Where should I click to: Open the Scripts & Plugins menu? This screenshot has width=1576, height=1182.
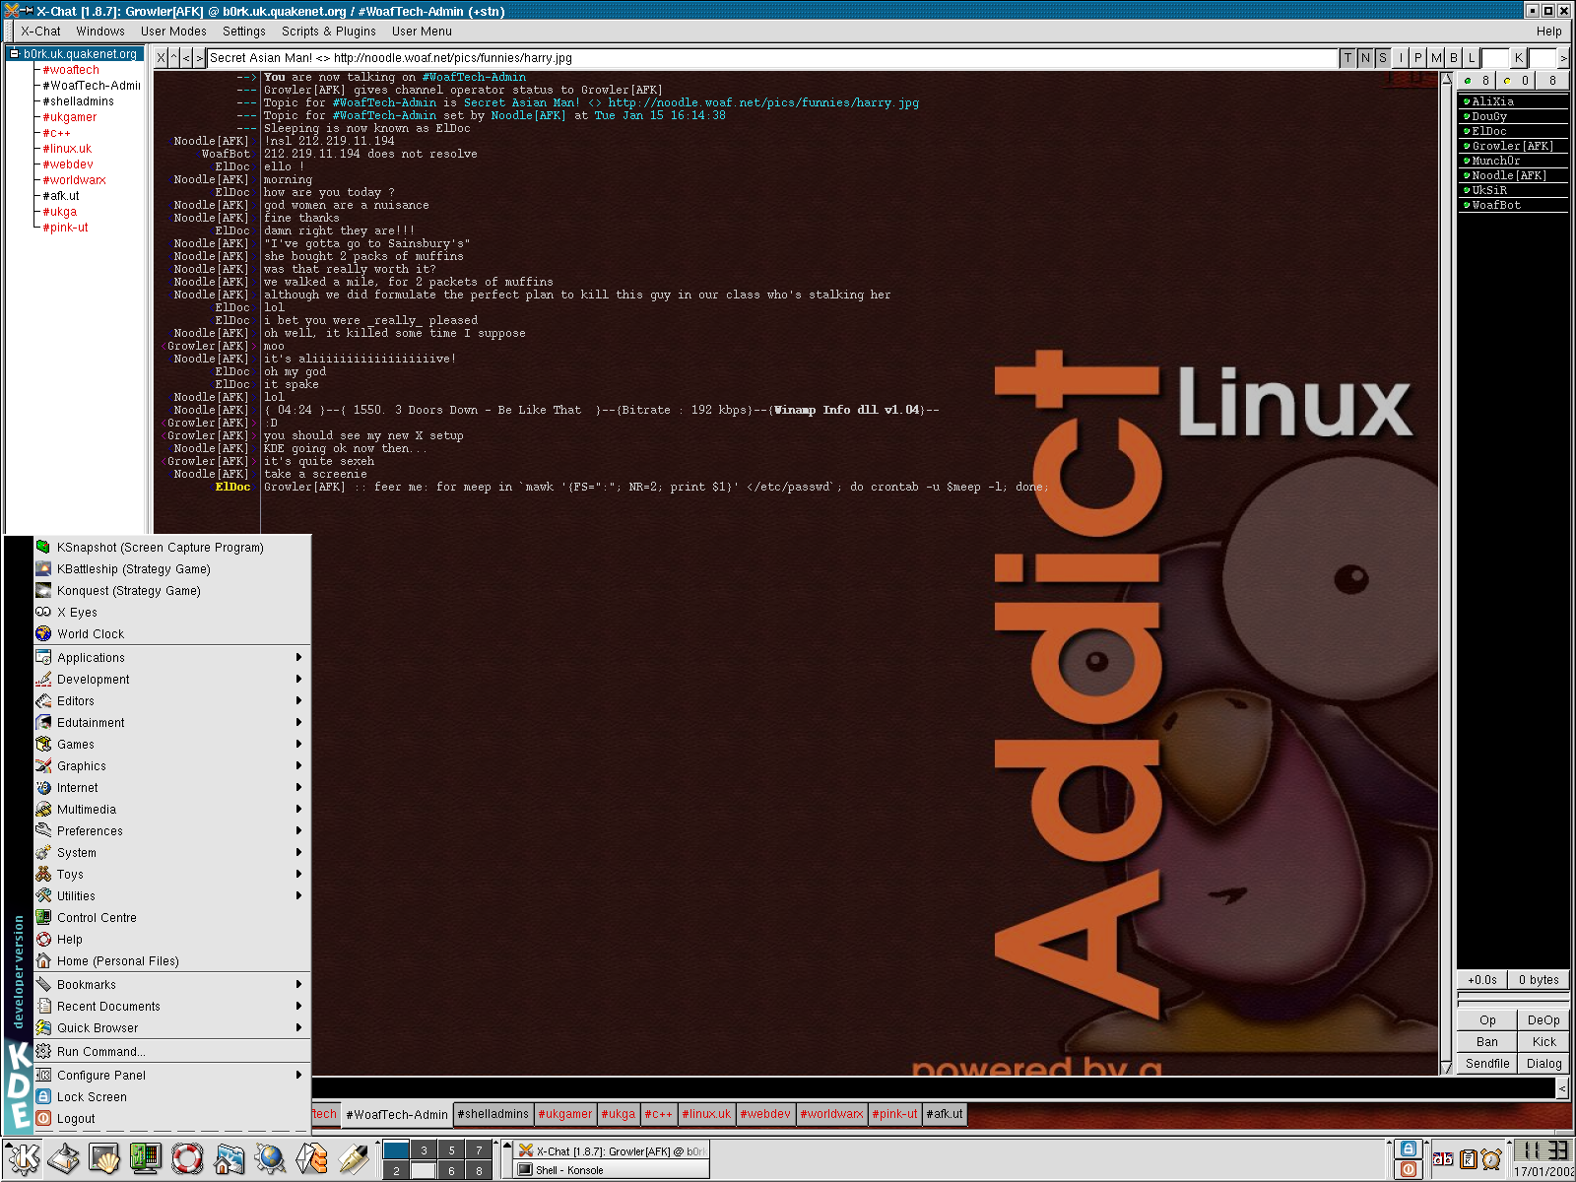point(328,32)
